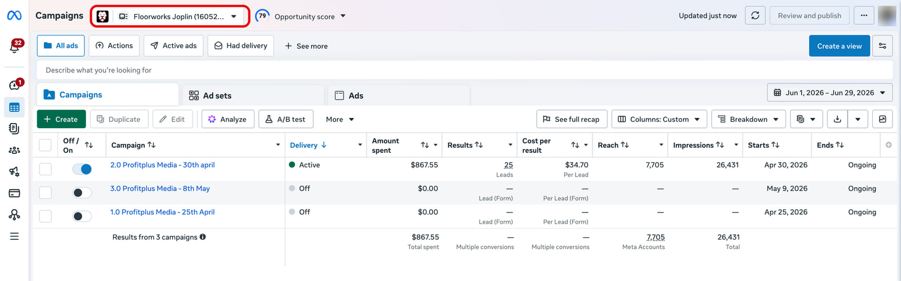The width and height of the screenshot is (901, 281).
Task: Sort by Off/On column arrows
Action: pyautogui.click(x=89, y=145)
